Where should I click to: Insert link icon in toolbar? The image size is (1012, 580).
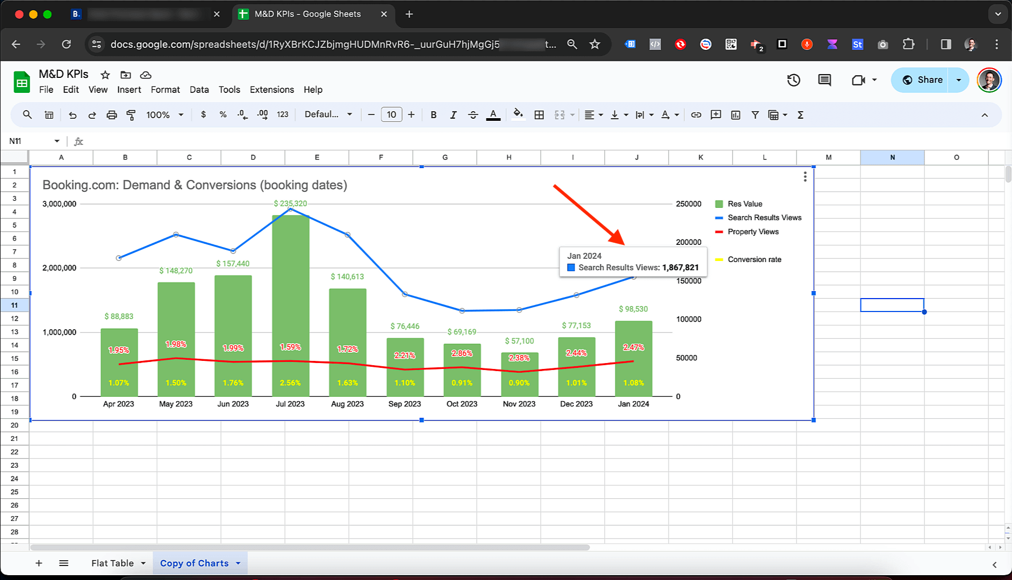click(696, 114)
